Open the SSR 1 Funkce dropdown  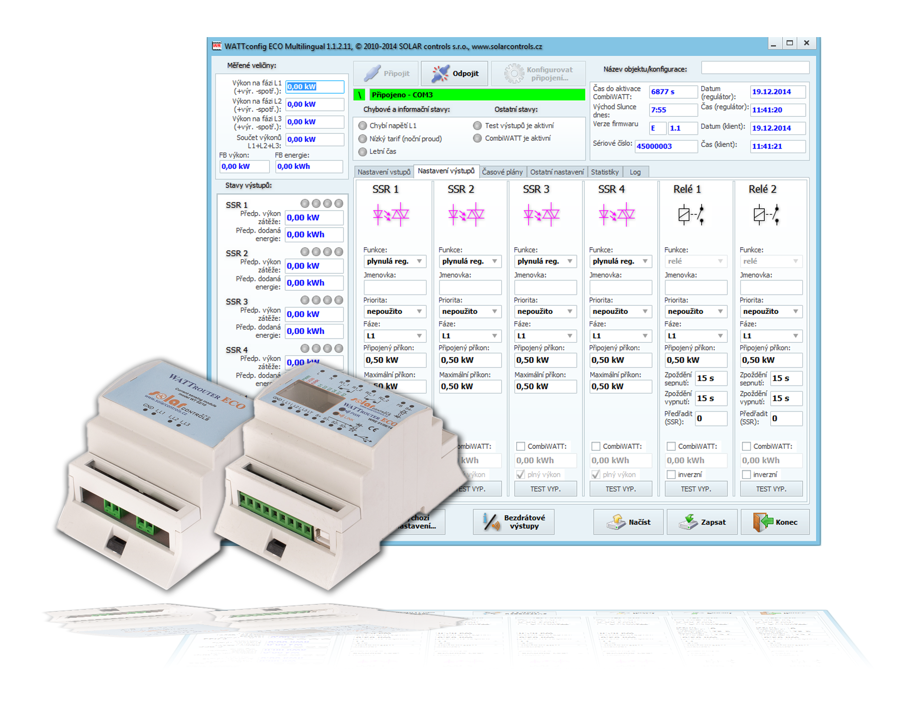(x=394, y=261)
